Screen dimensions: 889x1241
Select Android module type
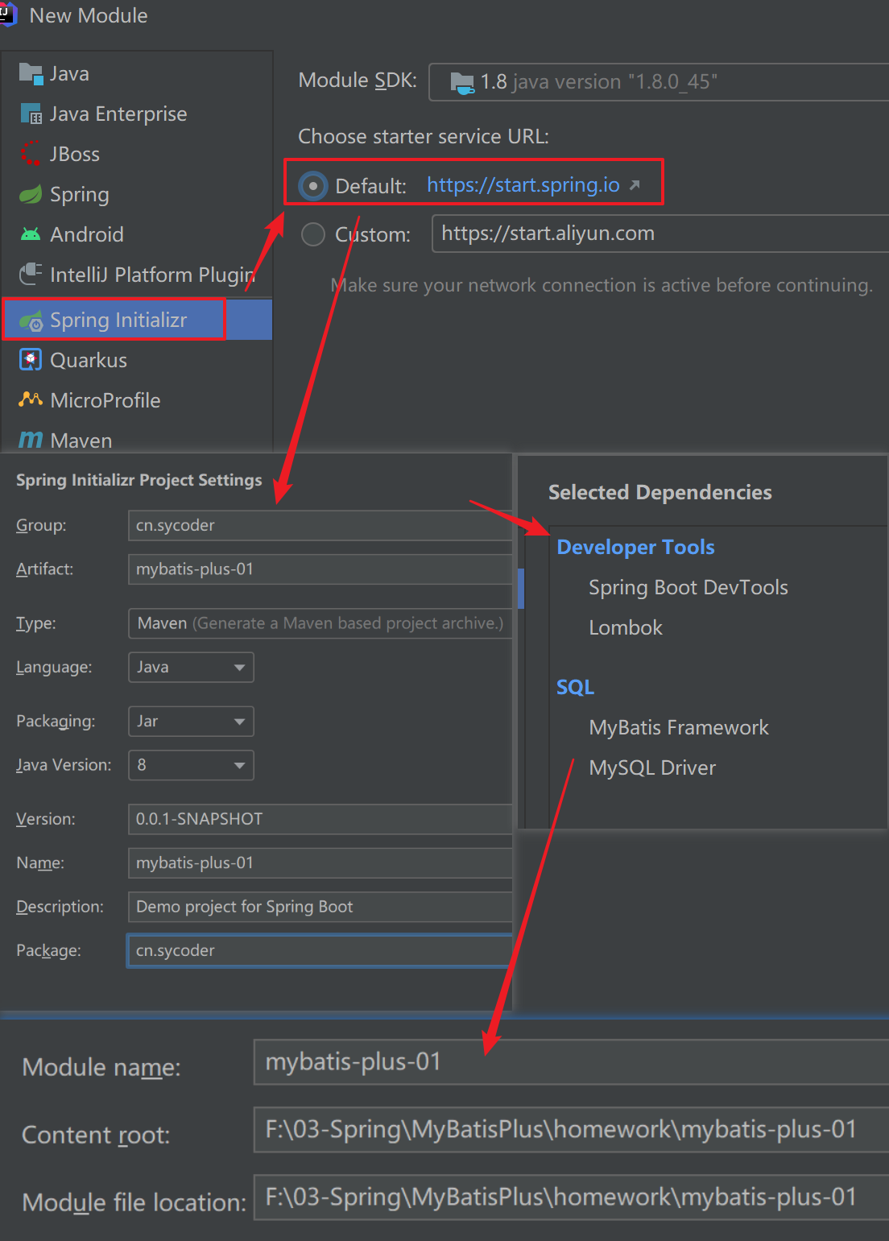click(137, 234)
